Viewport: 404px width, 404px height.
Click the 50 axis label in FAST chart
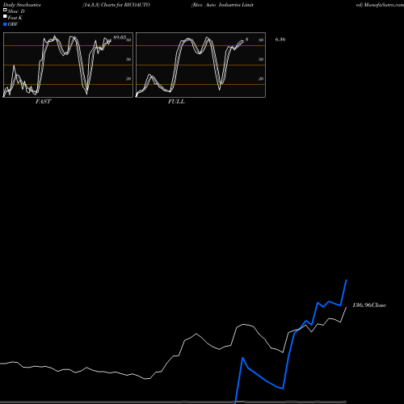pos(128,59)
